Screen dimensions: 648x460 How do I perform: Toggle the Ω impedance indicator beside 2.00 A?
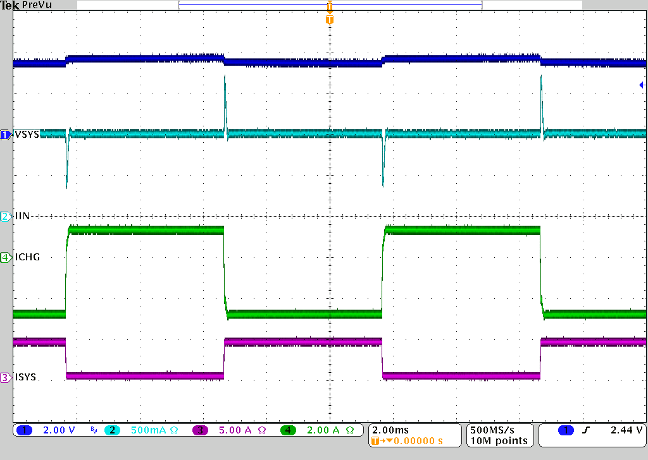(350, 430)
